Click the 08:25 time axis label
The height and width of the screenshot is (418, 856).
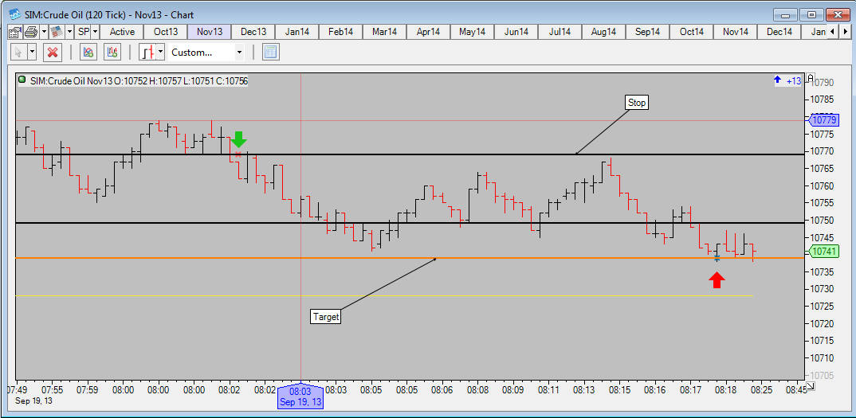762,390
